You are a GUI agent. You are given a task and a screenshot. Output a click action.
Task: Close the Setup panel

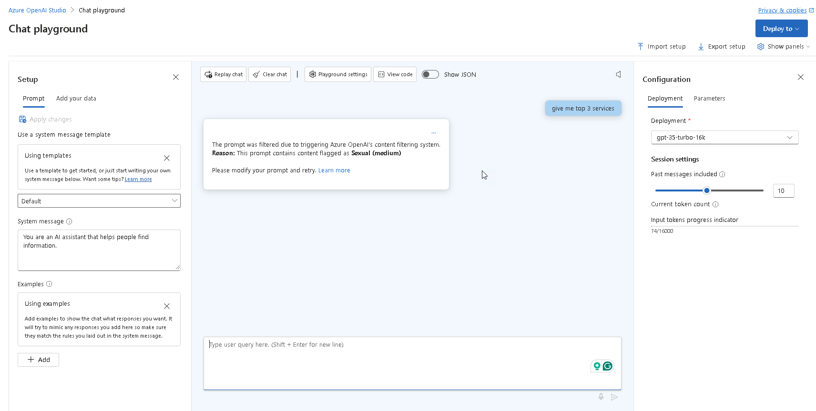tap(176, 77)
